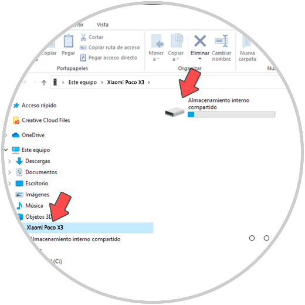Select Copiar ruta de acceso
Image resolution: width=305 pixels, height=305 pixels.
(x=110, y=48)
